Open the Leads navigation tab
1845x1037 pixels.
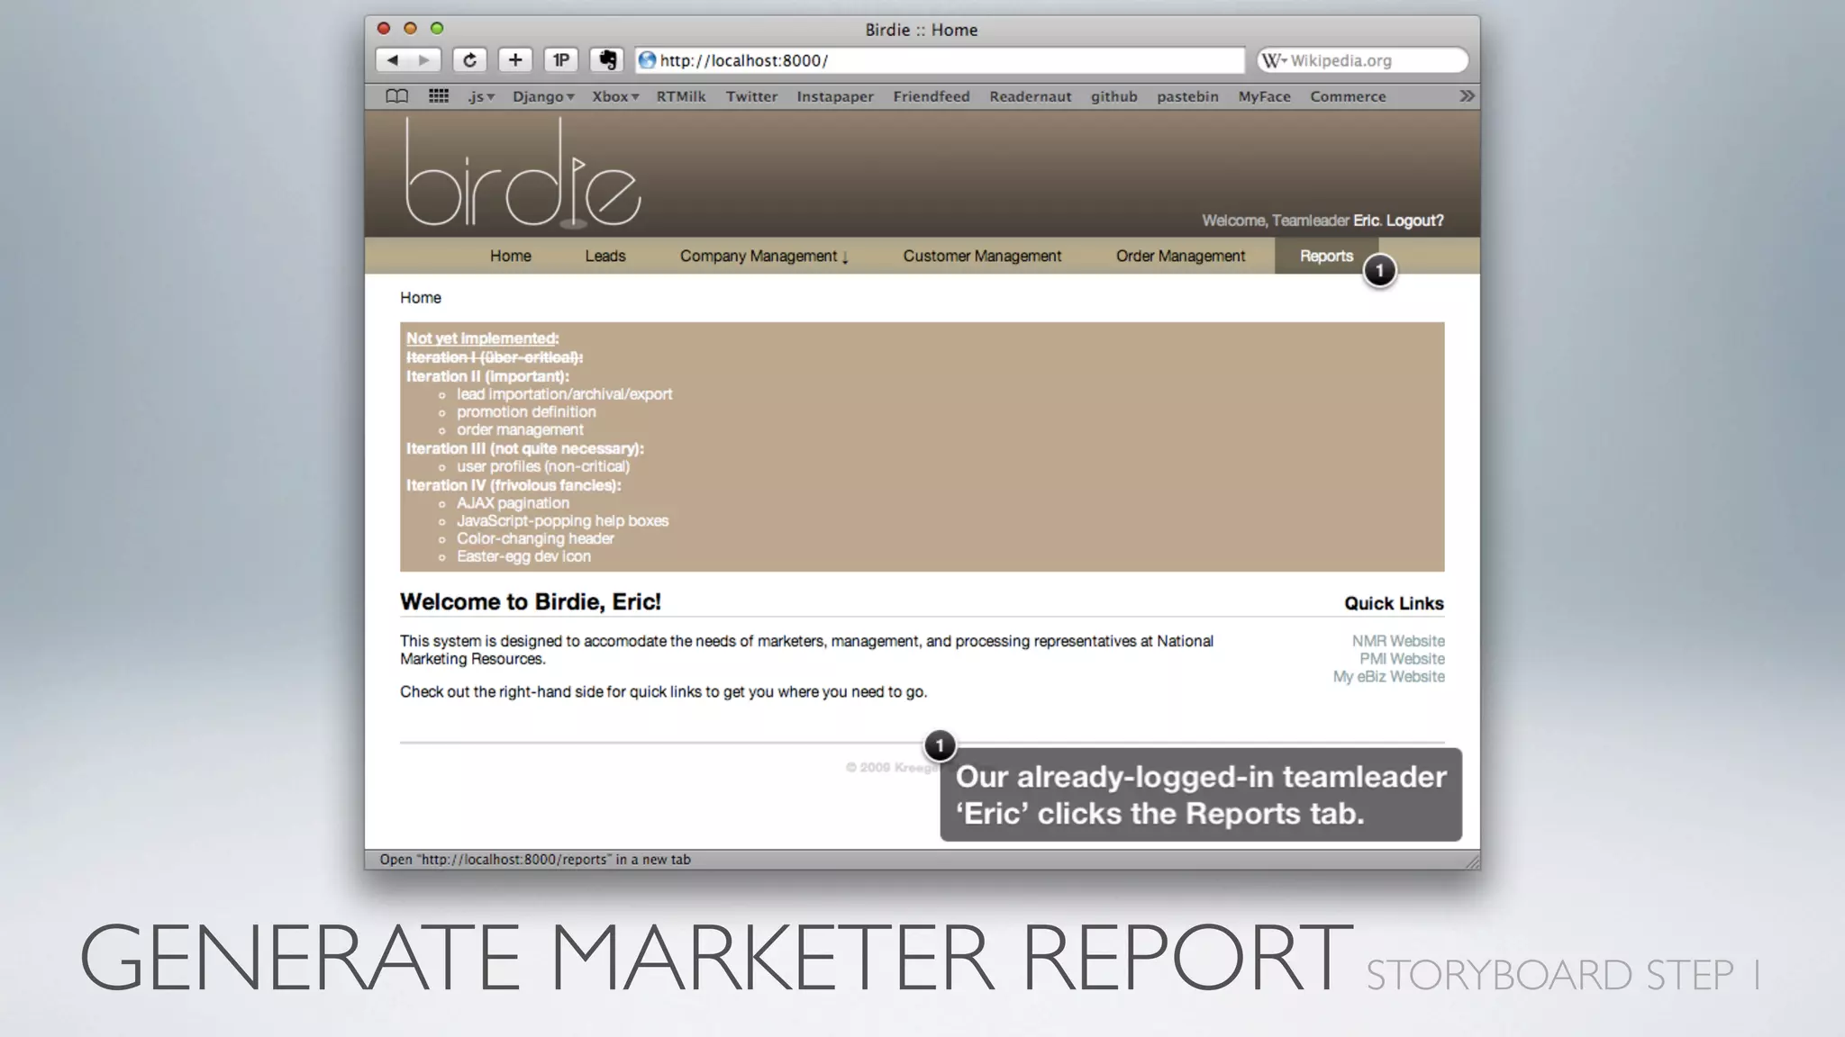click(x=604, y=257)
